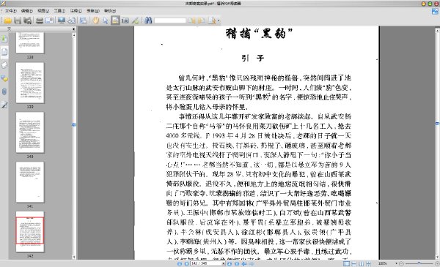Select the page 138 thumbnail
440x267 pixels.
click(x=30, y=43)
